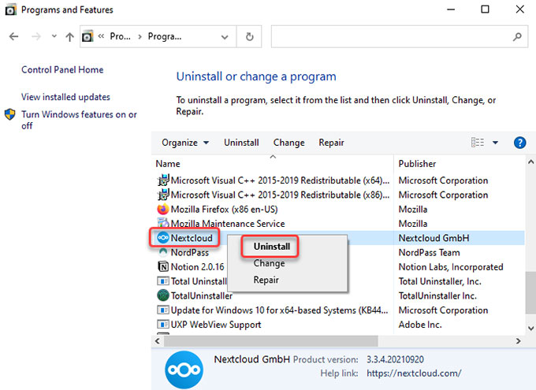Open the Recent locations dropdown arrow
The image size is (536, 390).
click(x=54, y=36)
